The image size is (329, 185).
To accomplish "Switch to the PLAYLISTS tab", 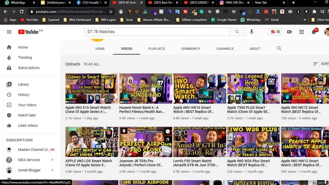I will coord(157,49).
